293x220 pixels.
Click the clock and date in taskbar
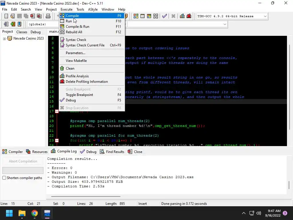[x=273, y=213]
